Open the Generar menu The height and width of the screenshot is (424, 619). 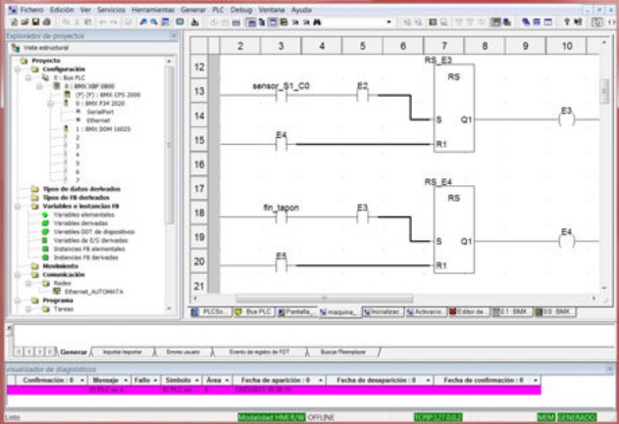tap(193, 10)
